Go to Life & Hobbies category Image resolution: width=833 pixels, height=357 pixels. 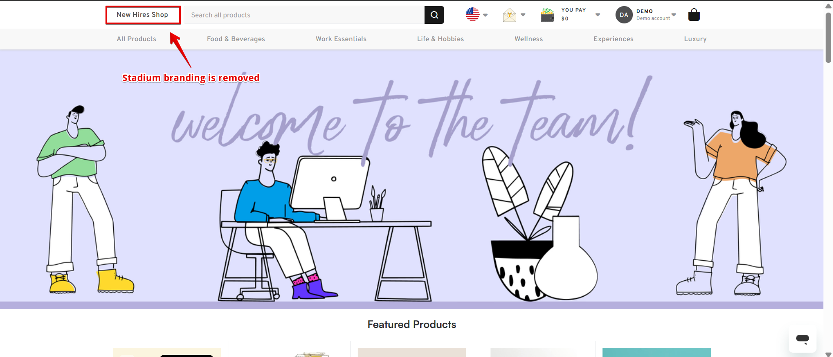click(x=441, y=39)
